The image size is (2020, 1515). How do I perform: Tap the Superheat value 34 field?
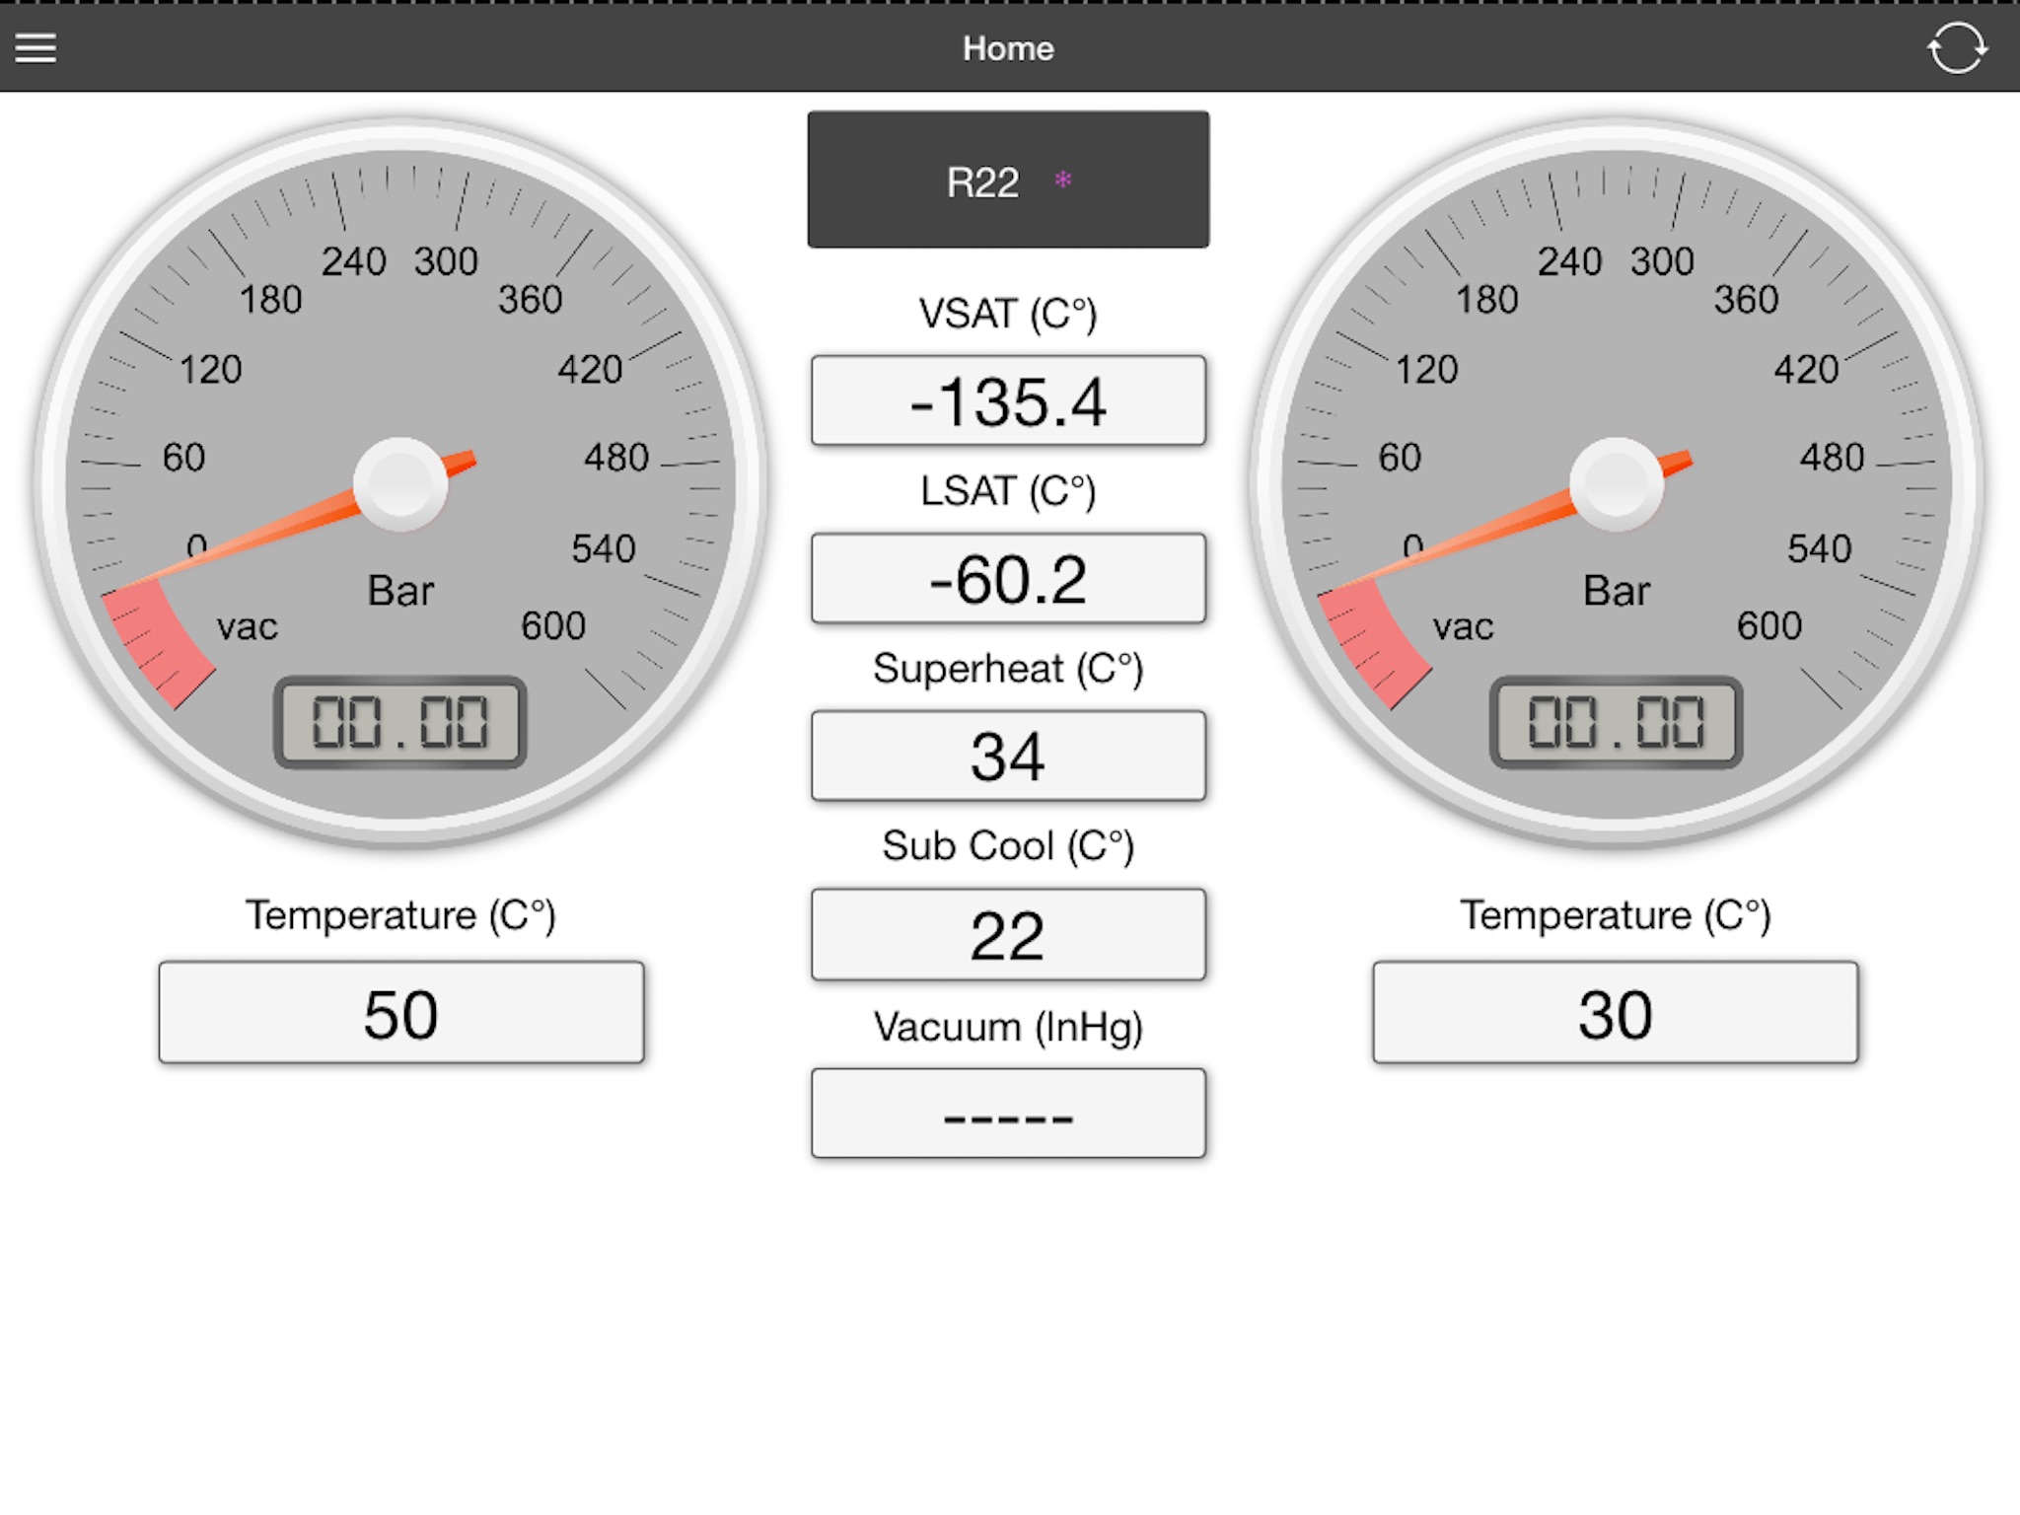click(1007, 757)
